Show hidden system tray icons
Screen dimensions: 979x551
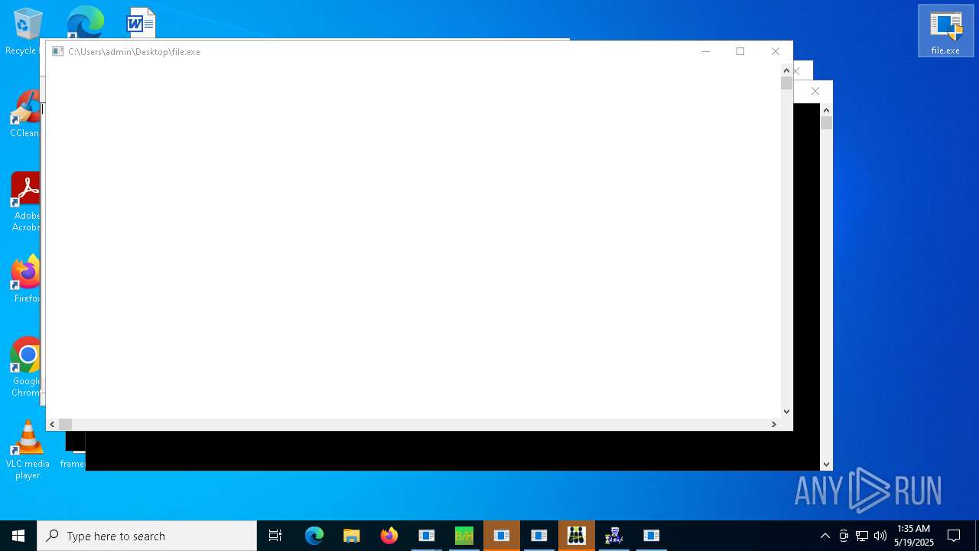click(825, 536)
